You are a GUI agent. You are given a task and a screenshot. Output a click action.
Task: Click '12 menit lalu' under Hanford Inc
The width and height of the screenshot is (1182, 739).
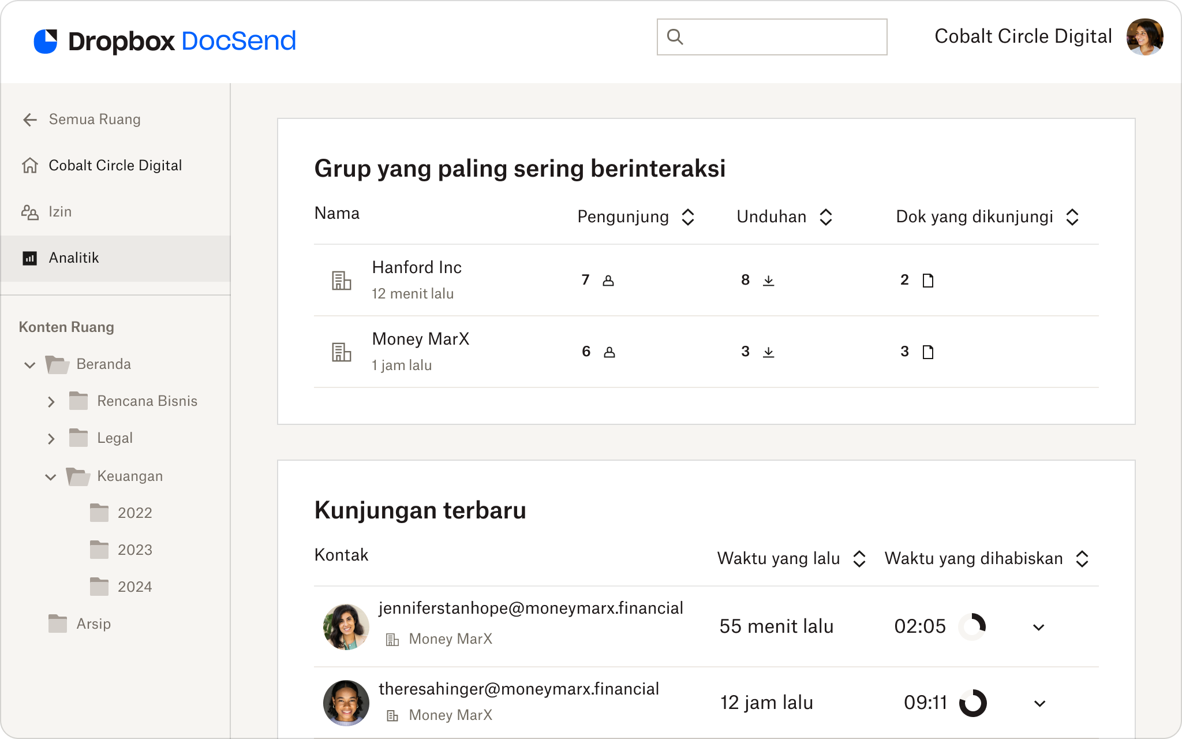[413, 294]
